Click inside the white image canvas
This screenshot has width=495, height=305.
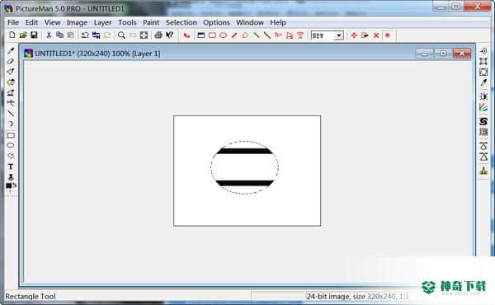point(247,209)
